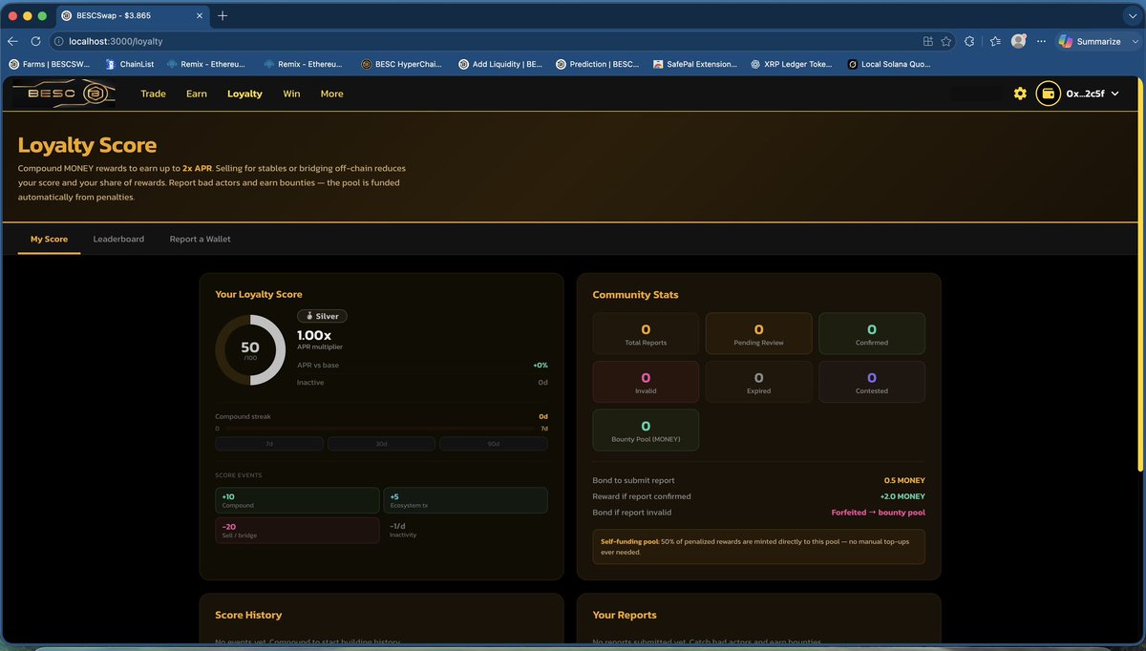Click the 0x...2c5f wallet address
The width and height of the screenshot is (1146, 651).
click(1085, 94)
